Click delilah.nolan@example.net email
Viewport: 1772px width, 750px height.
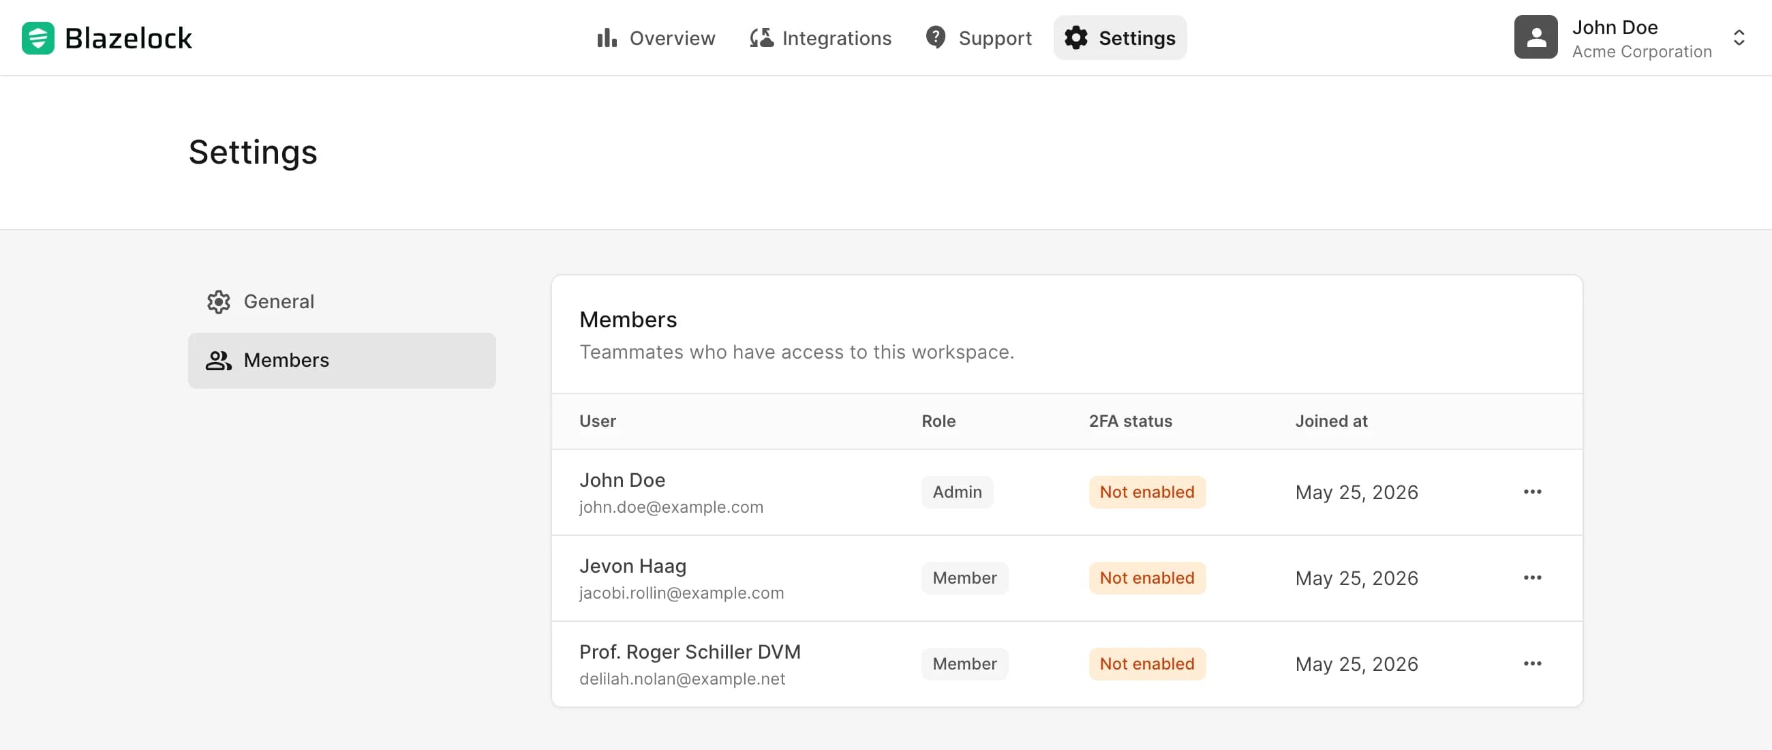coord(682,679)
